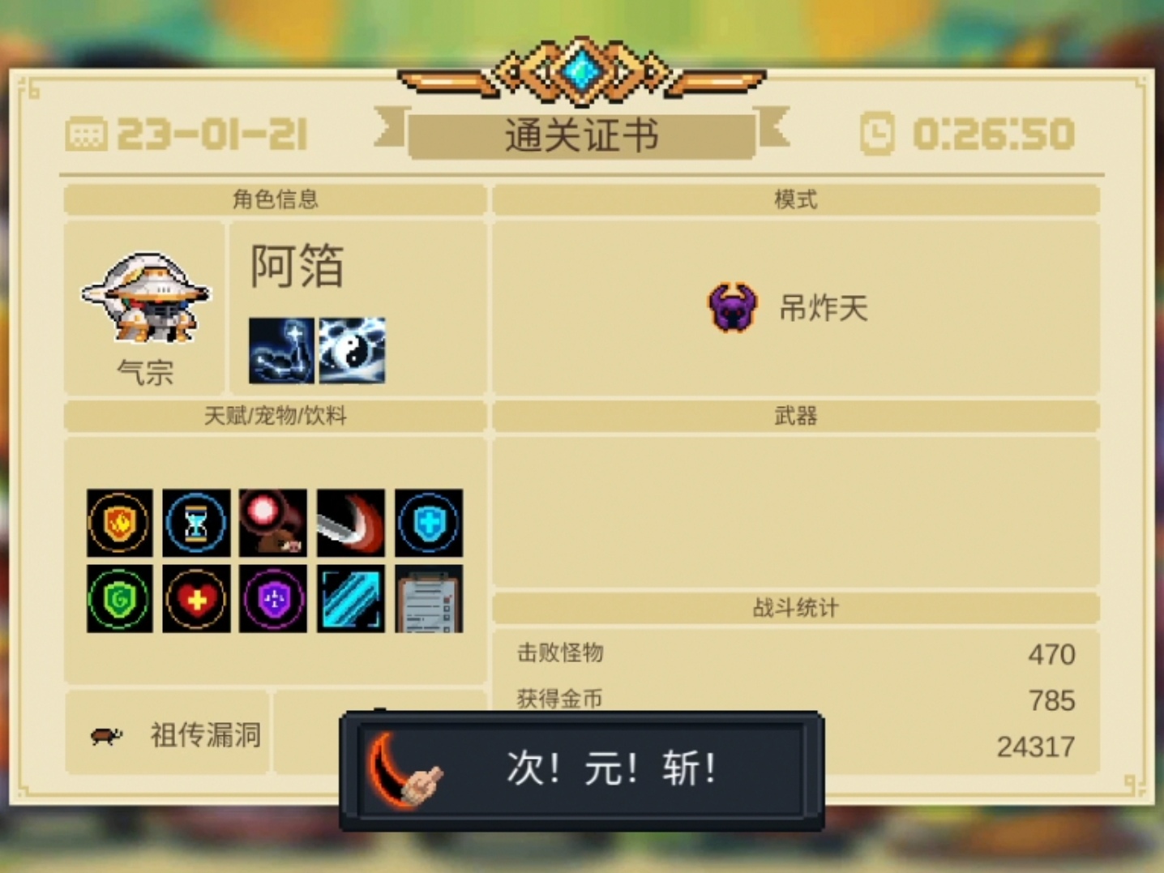The height and width of the screenshot is (873, 1164).
Task: Select the purple shield talent icon
Action: (273, 599)
